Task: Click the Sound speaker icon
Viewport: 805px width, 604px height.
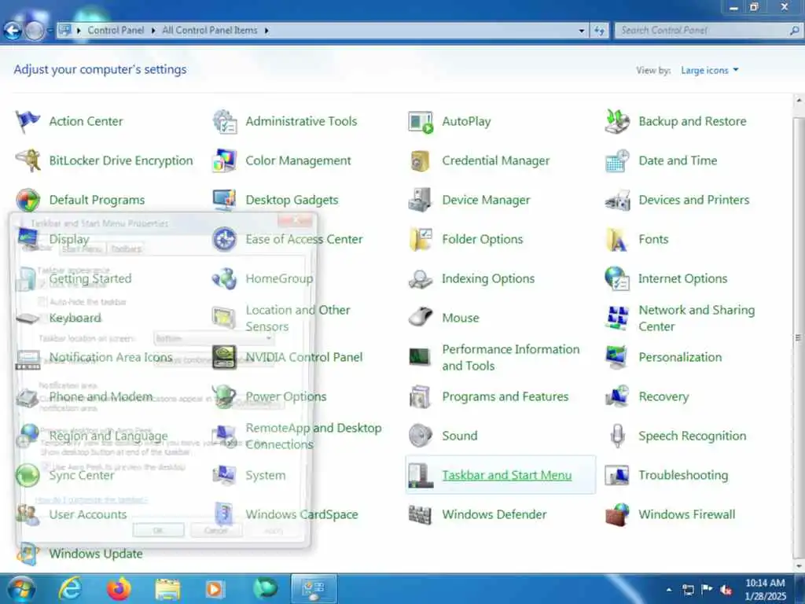Action: (x=421, y=436)
